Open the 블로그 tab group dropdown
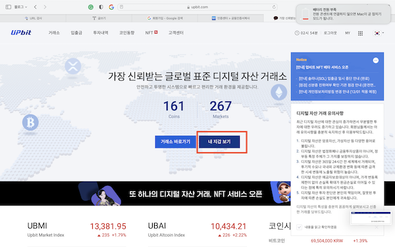 tap(20, 7)
